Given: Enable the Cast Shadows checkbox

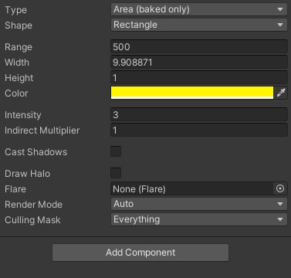Looking at the screenshot, I should pos(116,151).
